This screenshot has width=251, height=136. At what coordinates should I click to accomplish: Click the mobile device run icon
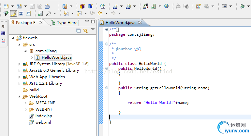point(40,13)
